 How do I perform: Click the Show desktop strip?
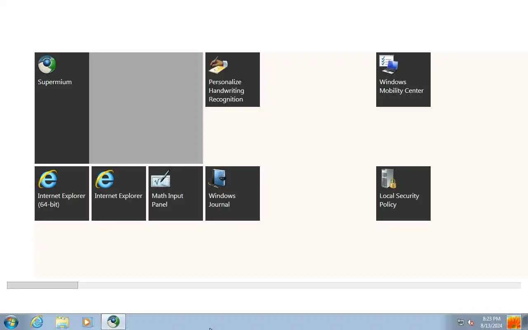(525, 322)
